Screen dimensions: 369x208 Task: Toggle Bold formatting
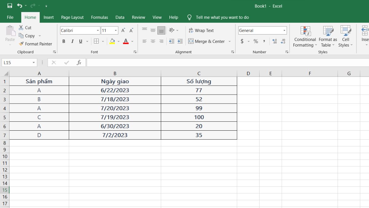64,41
